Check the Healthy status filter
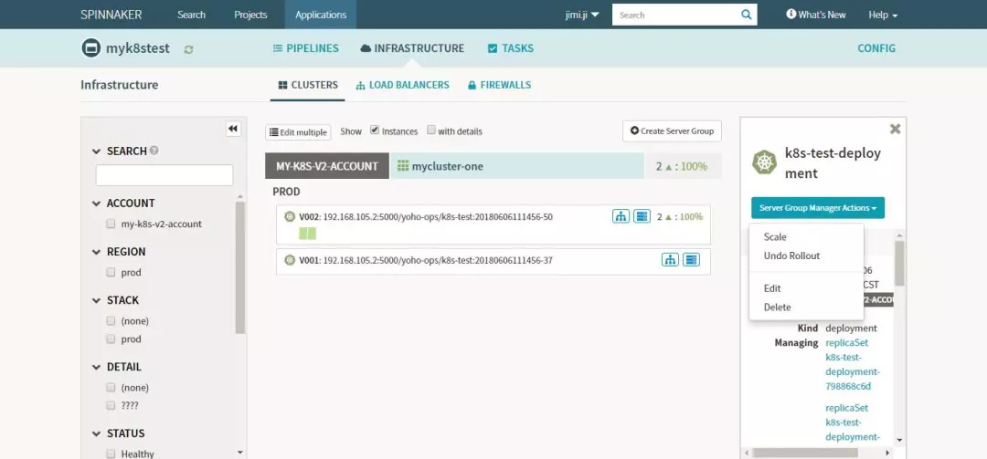The width and height of the screenshot is (987, 459). click(x=111, y=454)
